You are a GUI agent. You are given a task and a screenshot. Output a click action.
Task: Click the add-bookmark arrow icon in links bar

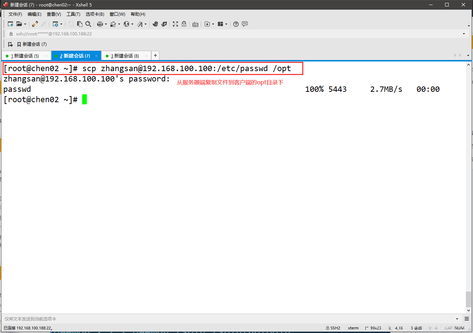coord(10,44)
